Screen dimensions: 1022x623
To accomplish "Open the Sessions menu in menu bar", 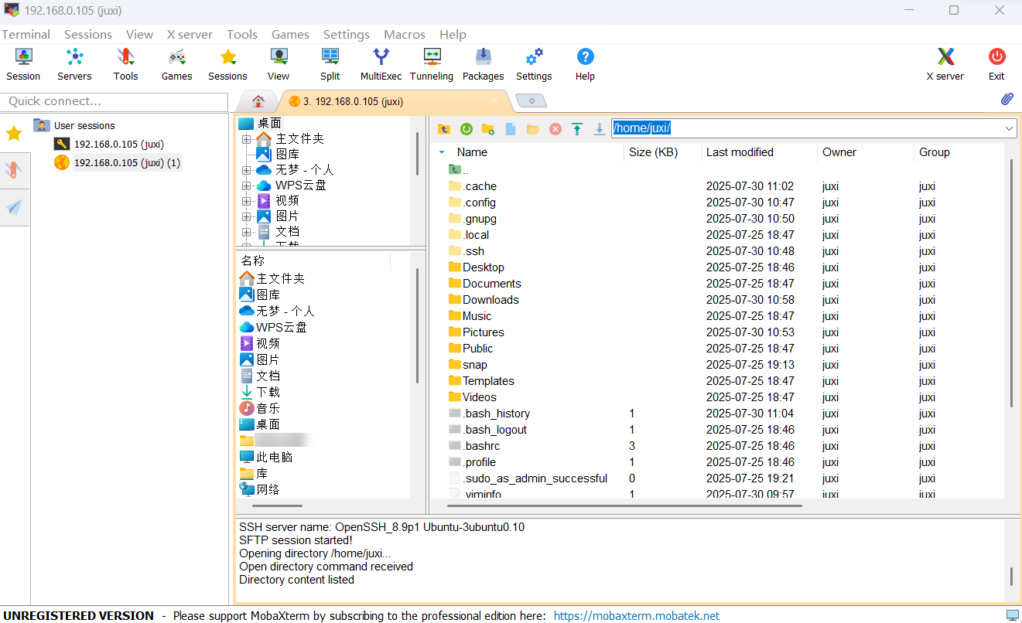I will tap(88, 34).
